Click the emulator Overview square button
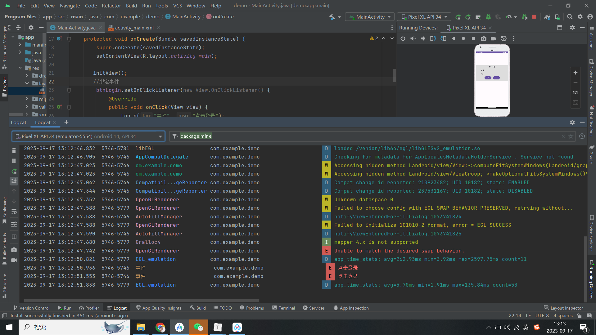This screenshot has height=335, width=596. point(473,38)
